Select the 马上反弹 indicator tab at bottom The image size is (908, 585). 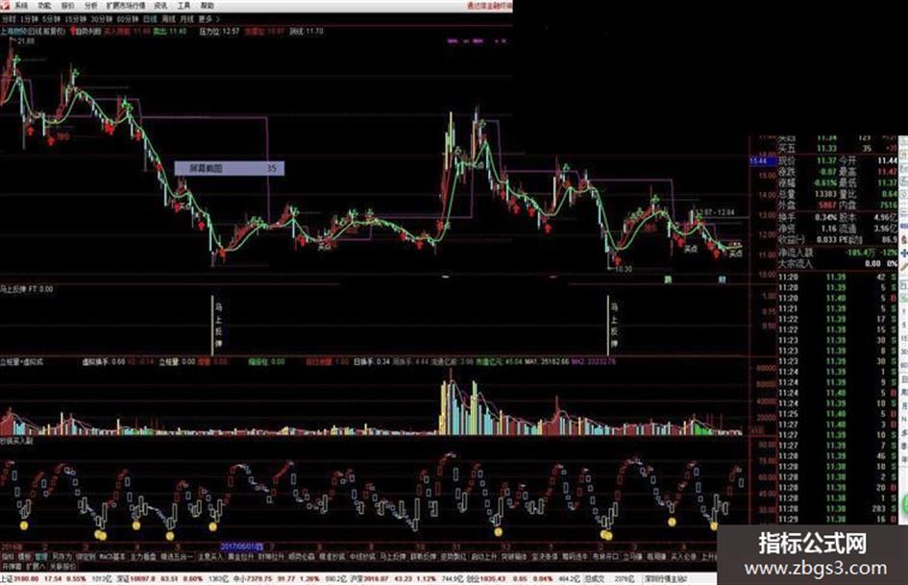(393, 556)
